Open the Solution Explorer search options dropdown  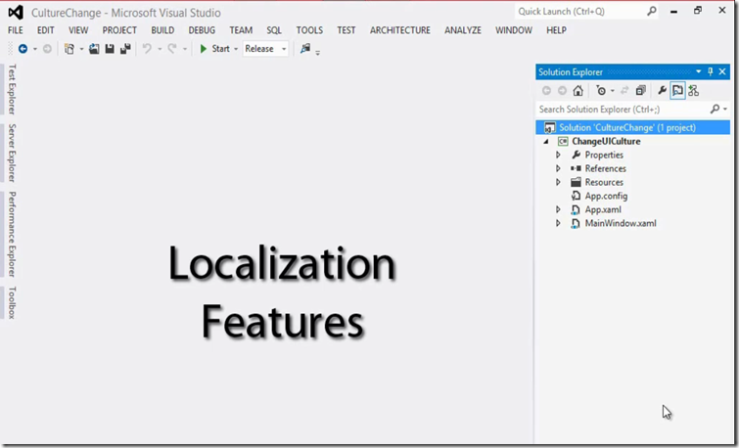pyautogui.click(x=725, y=110)
